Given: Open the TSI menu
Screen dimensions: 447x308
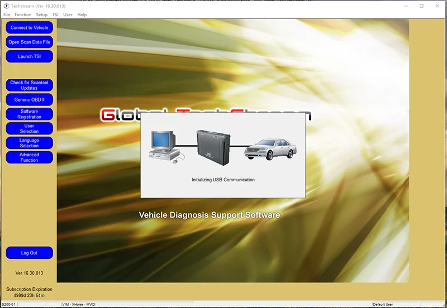Looking at the screenshot, I should [55, 15].
